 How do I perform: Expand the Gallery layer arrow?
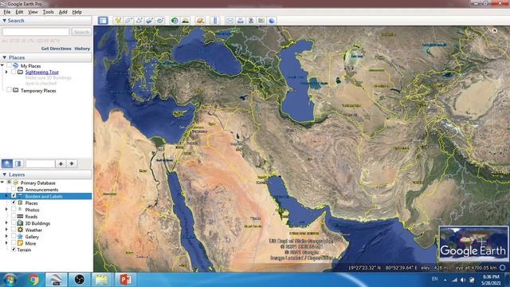(x=6, y=237)
